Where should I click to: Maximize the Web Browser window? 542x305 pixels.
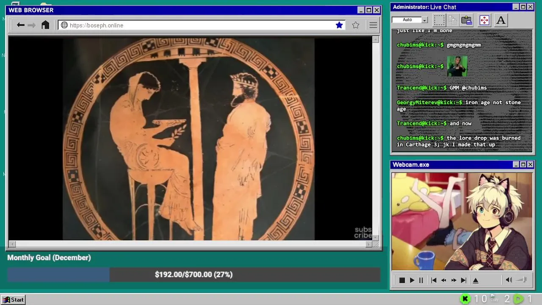click(x=369, y=10)
